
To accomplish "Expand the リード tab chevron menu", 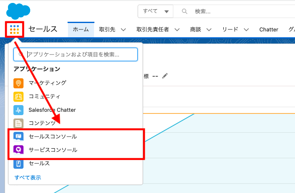I will (246, 30).
